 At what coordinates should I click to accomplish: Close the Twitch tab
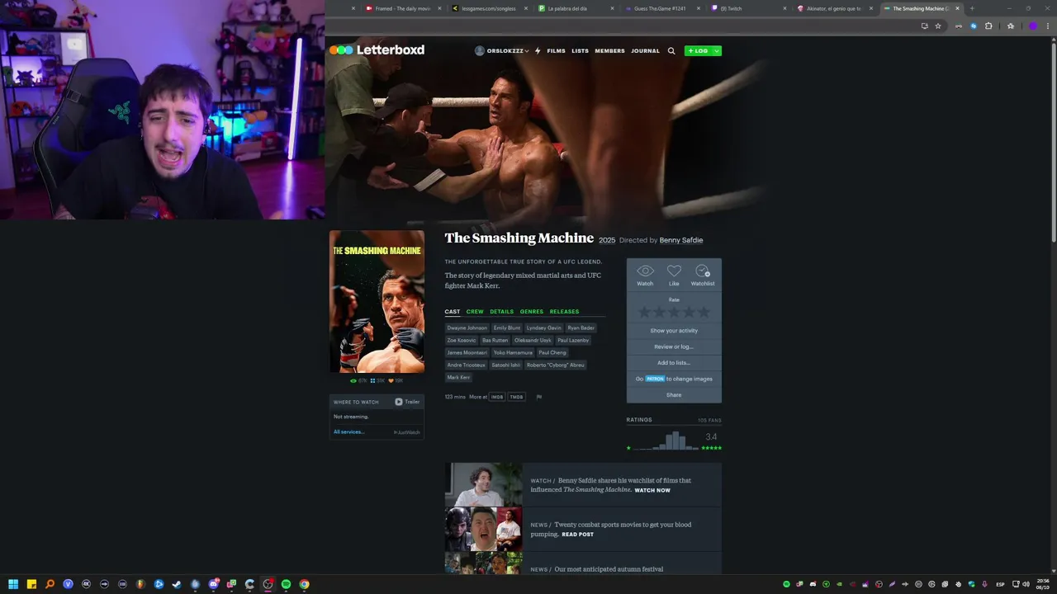pyautogui.click(x=784, y=8)
